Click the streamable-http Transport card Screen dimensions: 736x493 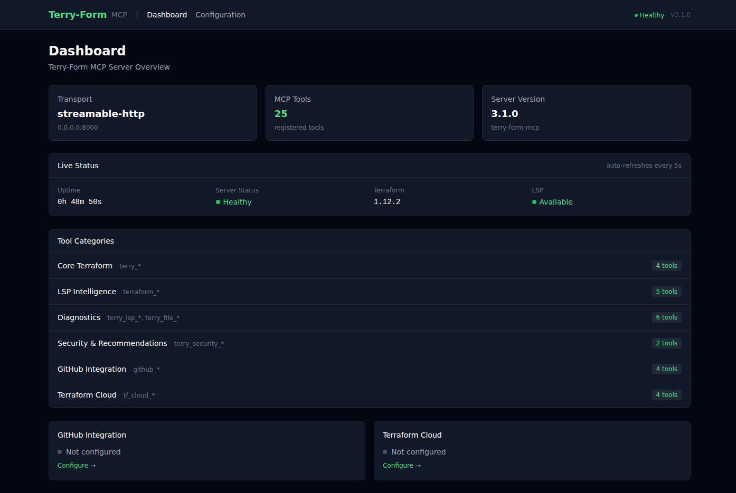click(153, 113)
